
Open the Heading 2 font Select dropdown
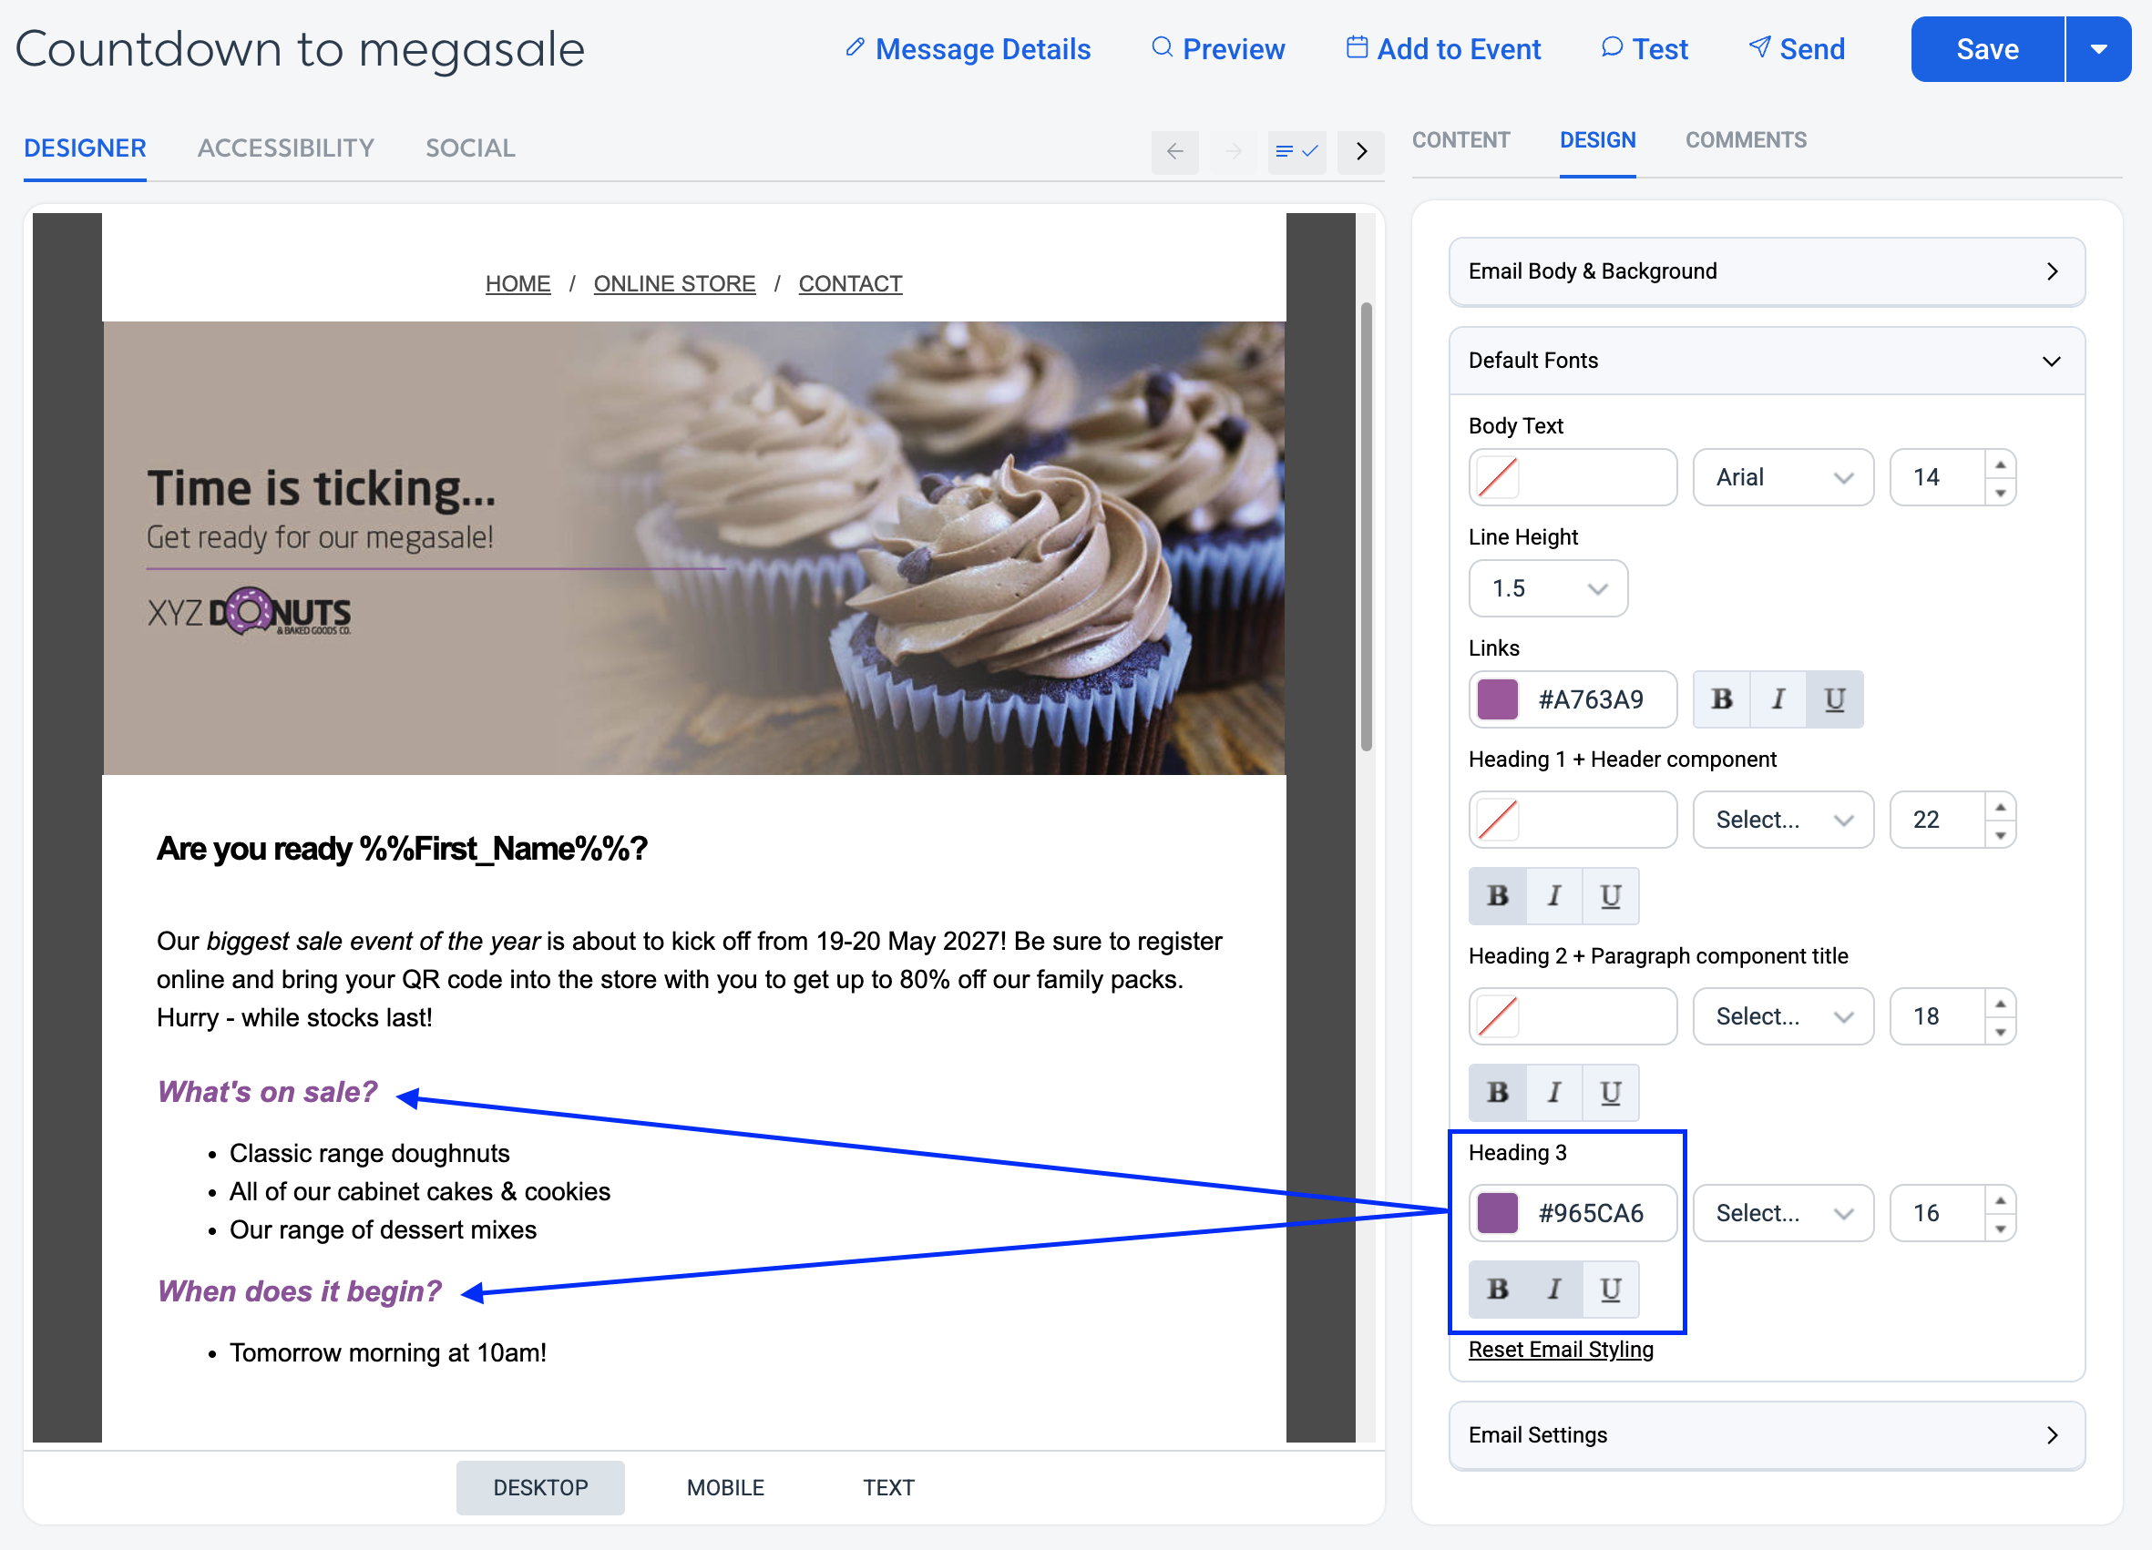click(x=1783, y=1016)
